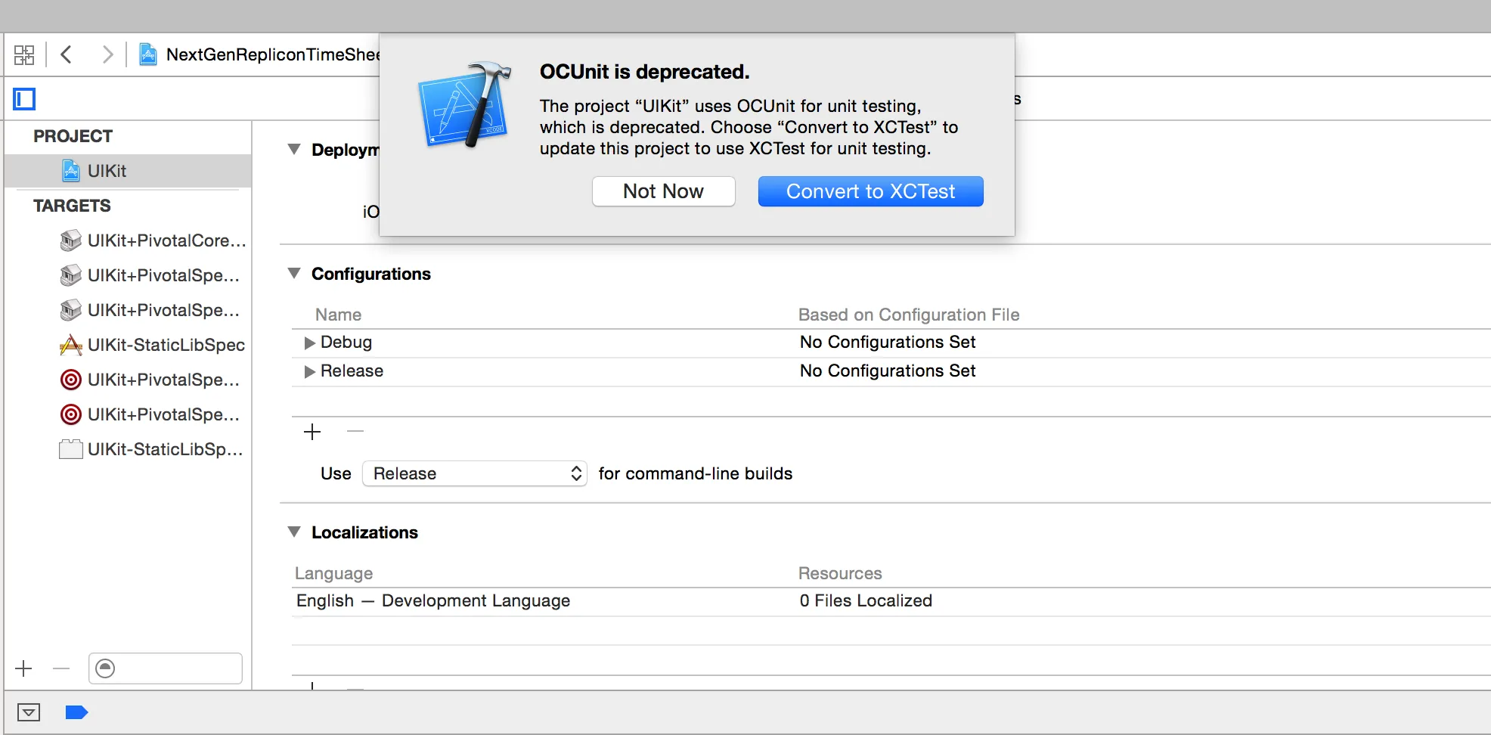Click the blue breakpoint tag icon

tap(76, 712)
